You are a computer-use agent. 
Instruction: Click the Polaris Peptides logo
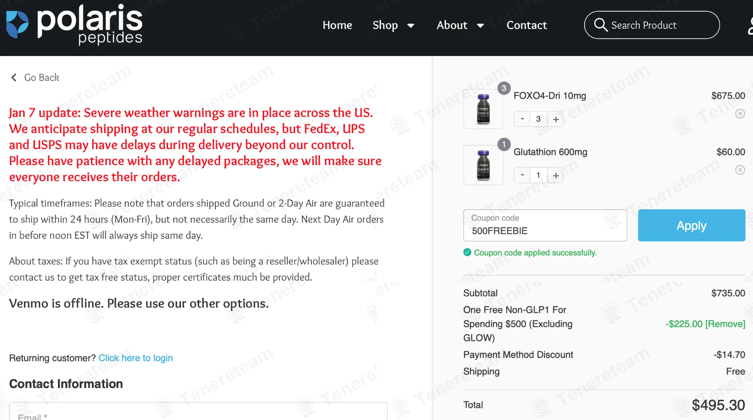(74, 24)
